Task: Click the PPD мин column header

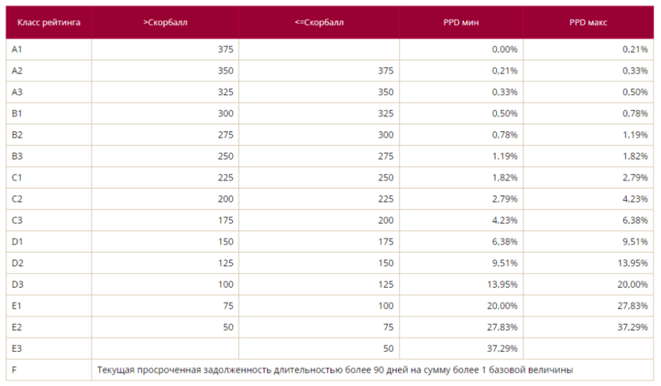Action: [461, 22]
